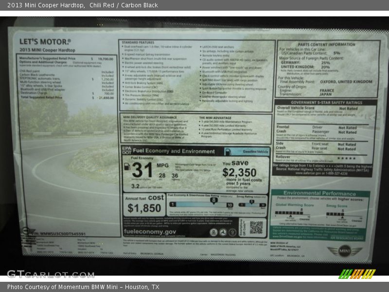Screen dimensions: 389x292
Task: Click the '2013 MINI Cooper Hardtop' sticker subtitle
Action: 47,50
